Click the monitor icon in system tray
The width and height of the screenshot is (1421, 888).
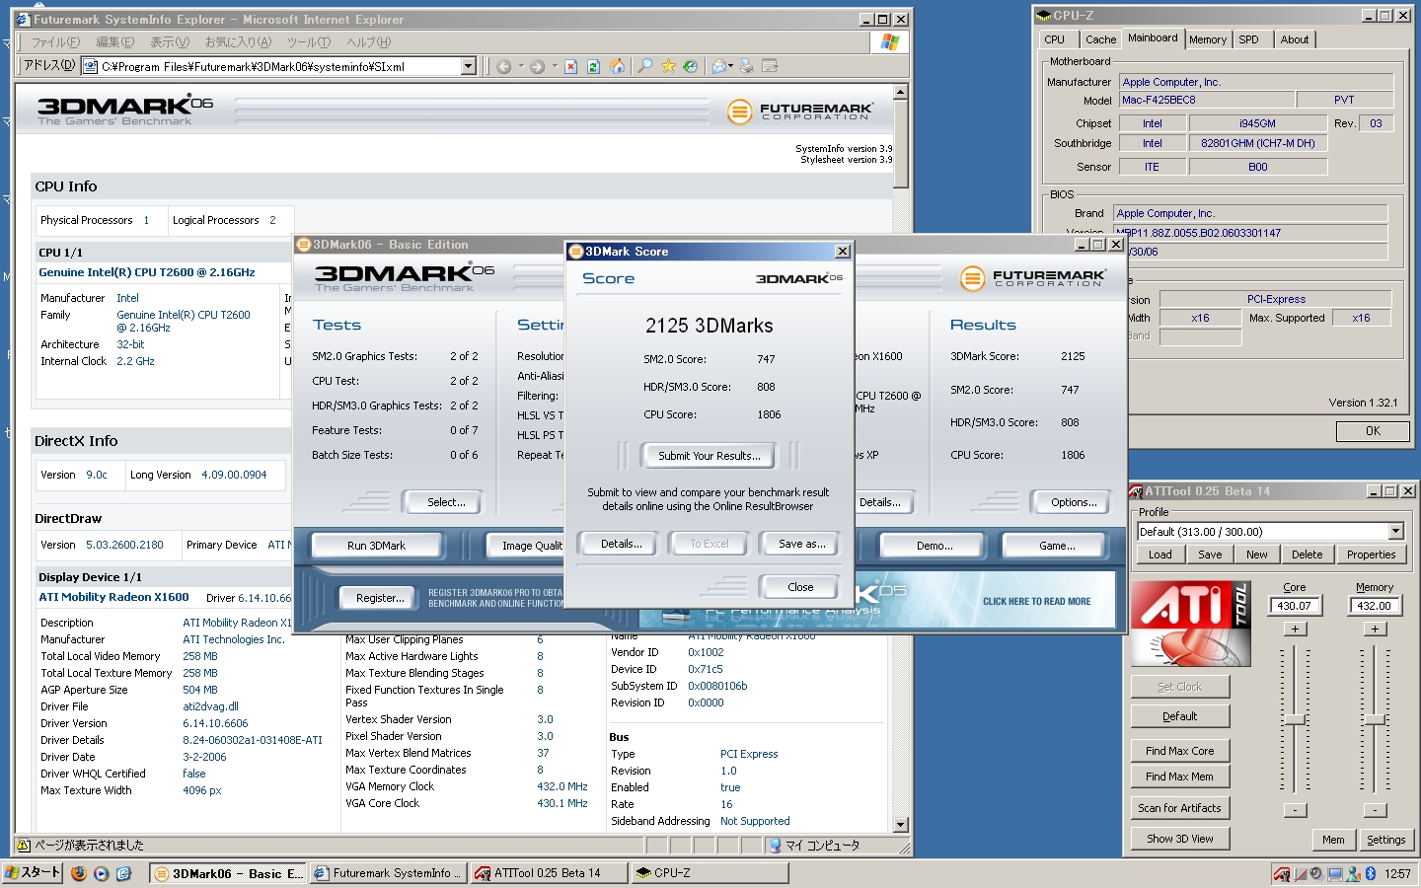[1335, 873]
